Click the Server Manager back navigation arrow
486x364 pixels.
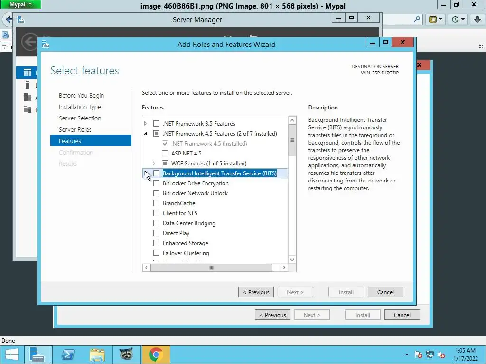point(30,41)
